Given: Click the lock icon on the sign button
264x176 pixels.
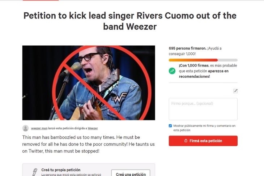Looking at the screenshot, I should pos(186,141).
